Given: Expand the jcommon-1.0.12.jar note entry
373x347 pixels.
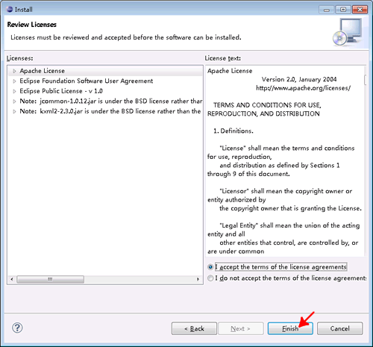Looking at the screenshot, I should [14, 101].
